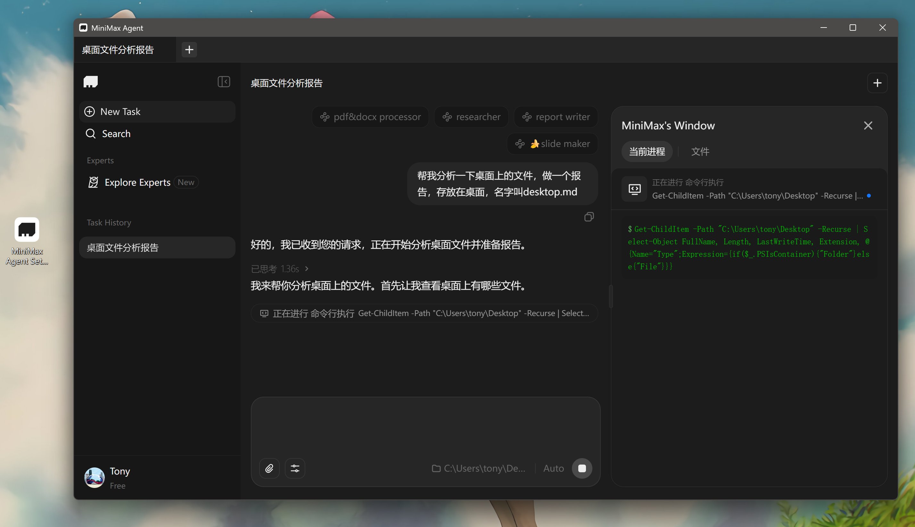Copy the user message with the copy icon
This screenshot has height=527, width=915.
click(x=589, y=217)
